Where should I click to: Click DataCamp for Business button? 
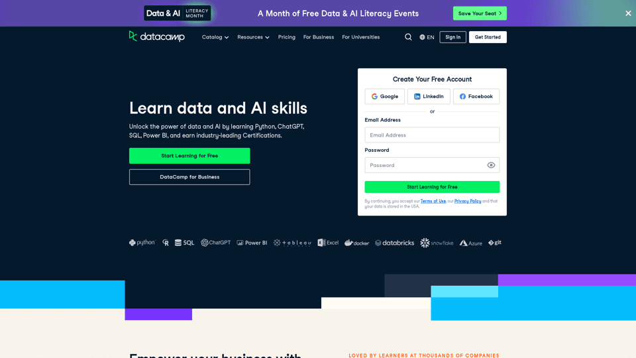[189, 177]
